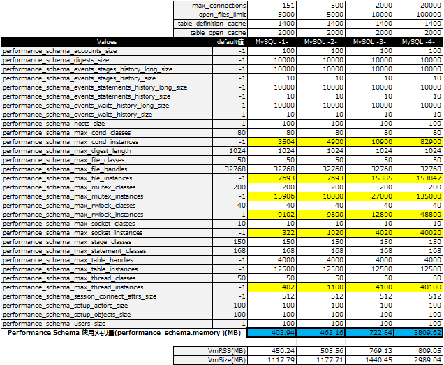Select performance_schema_max_file_instances label

107,178
